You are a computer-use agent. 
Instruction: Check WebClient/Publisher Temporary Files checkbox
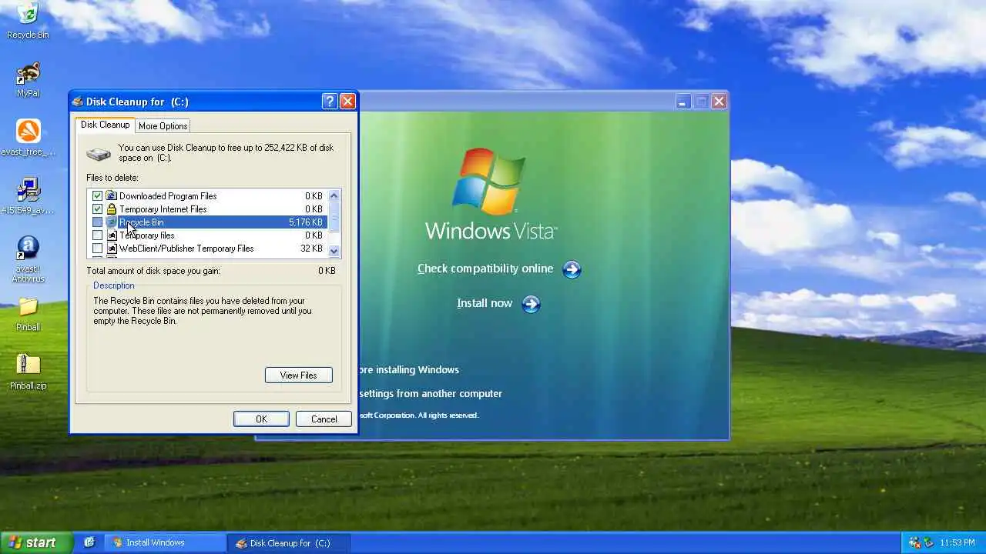pyautogui.click(x=97, y=249)
